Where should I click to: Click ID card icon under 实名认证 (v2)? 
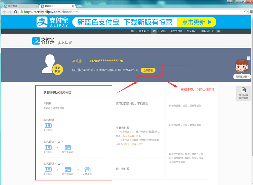[x=48, y=169]
